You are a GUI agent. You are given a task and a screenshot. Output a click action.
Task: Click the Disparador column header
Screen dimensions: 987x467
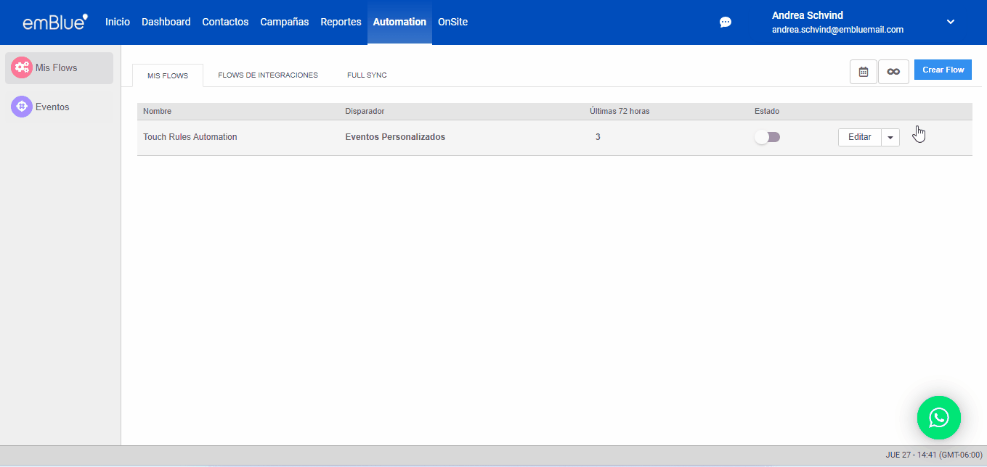[365, 112]
